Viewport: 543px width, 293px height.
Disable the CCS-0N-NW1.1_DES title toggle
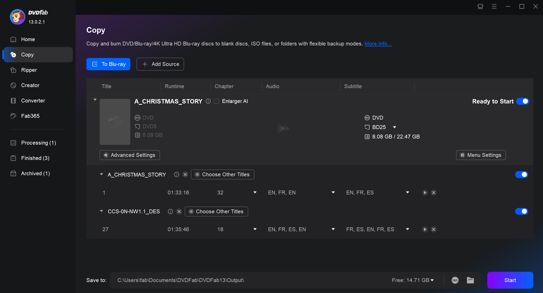click(522, 211)
